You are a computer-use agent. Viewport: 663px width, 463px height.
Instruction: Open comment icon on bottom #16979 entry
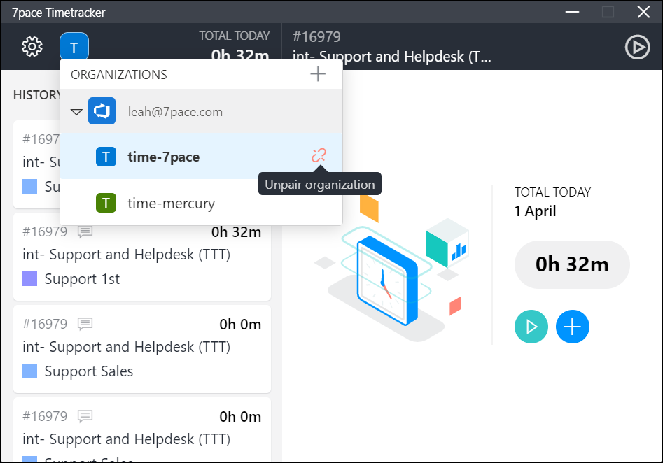tap(85, 417)
